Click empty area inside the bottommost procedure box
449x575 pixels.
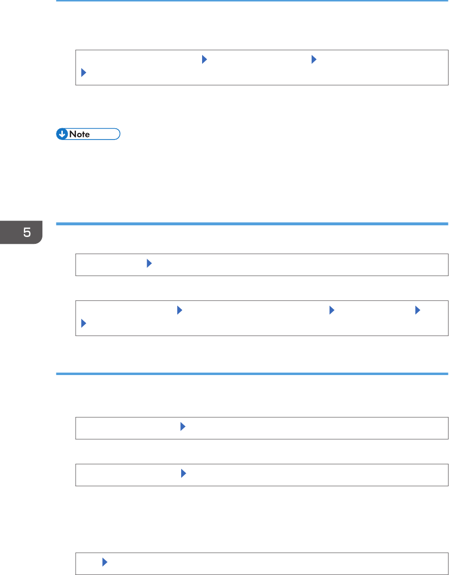275,564
